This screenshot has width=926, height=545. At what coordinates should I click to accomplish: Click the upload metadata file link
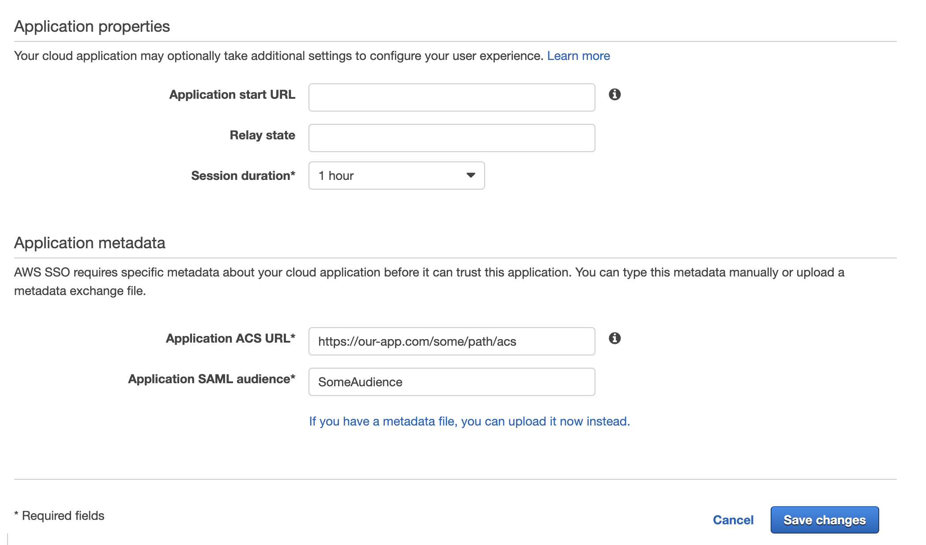pyautogui.click(x=469, y=422)
